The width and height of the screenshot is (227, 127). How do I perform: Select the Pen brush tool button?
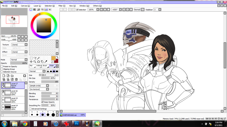click(x=32, y=66)
